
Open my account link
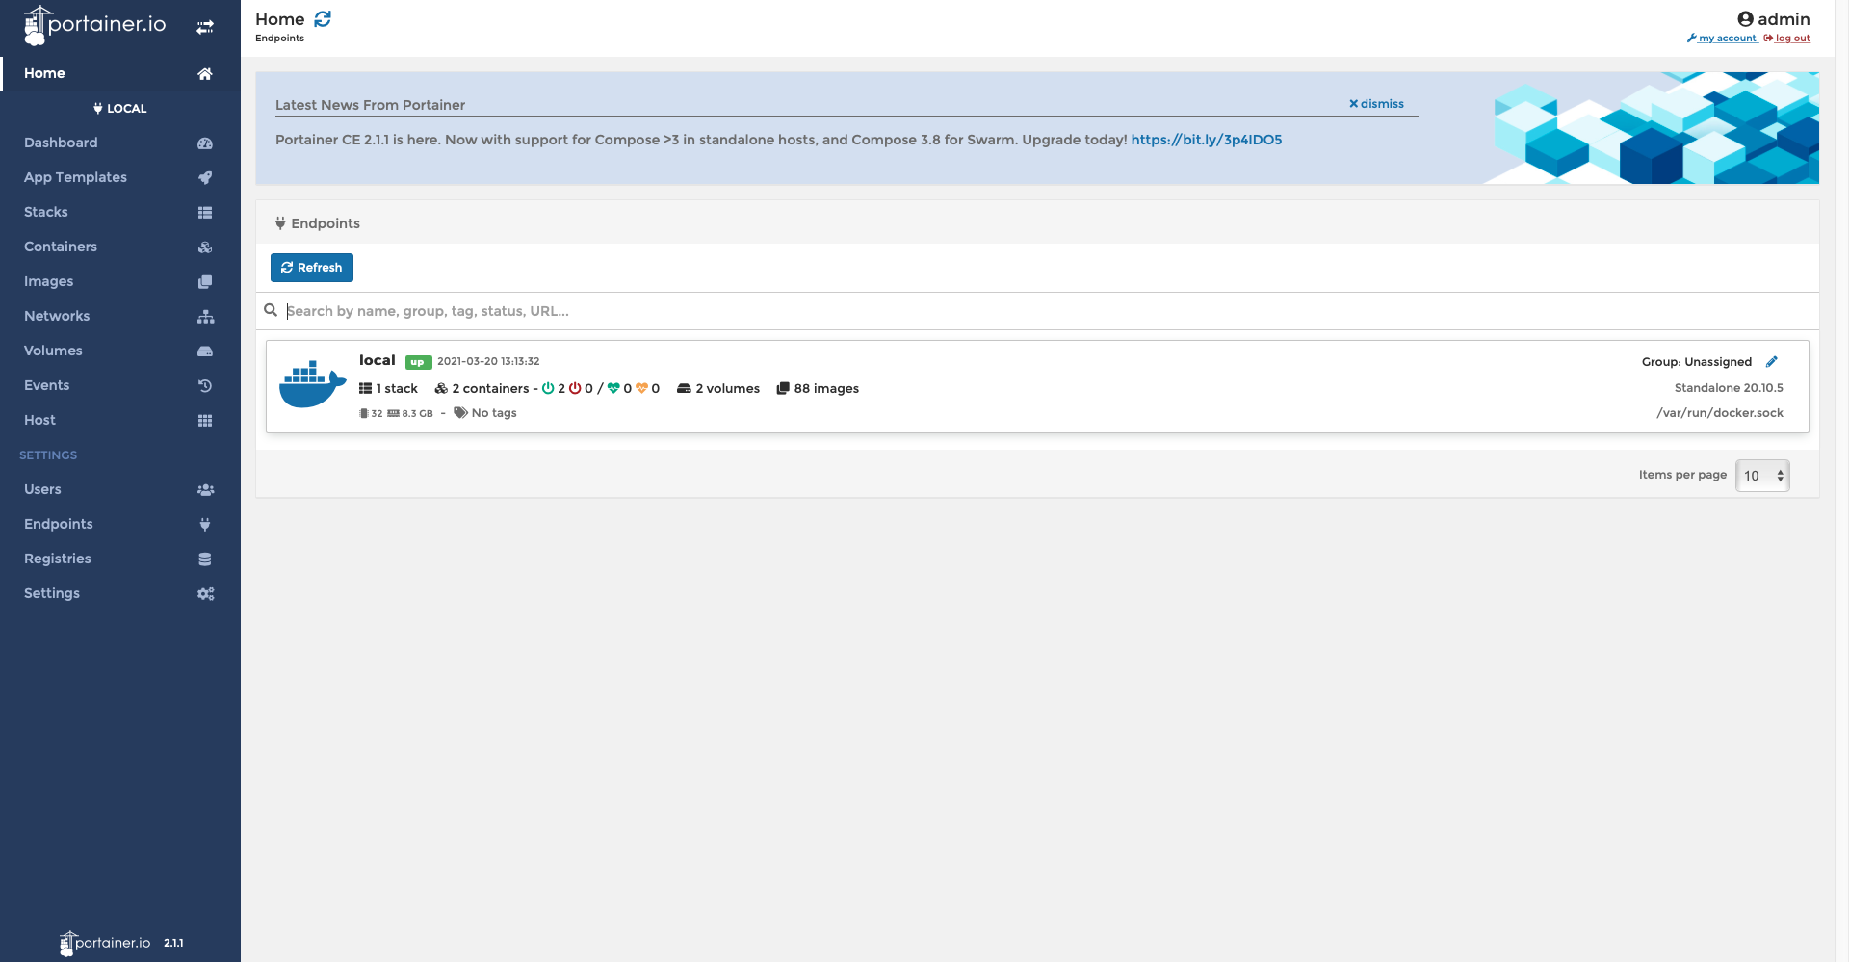click(1722, 39)
